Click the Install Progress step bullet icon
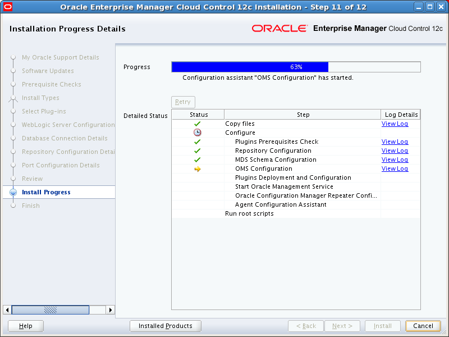The width and height of the screenshot is (449, 337). click(13, 192)
